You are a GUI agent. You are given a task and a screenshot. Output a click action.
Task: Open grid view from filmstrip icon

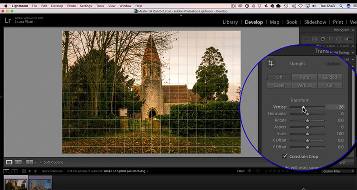tap(24, 171)
